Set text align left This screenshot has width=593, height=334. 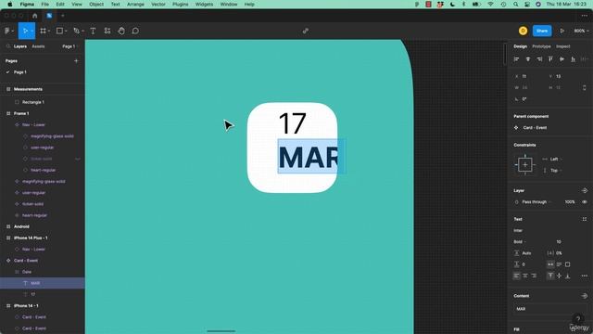point(517,276)
